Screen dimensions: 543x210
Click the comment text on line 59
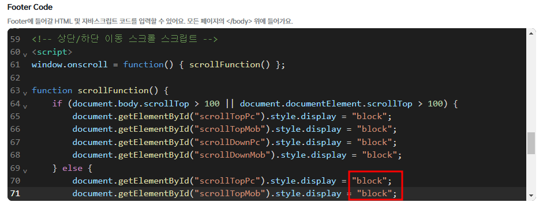[125, 39]
